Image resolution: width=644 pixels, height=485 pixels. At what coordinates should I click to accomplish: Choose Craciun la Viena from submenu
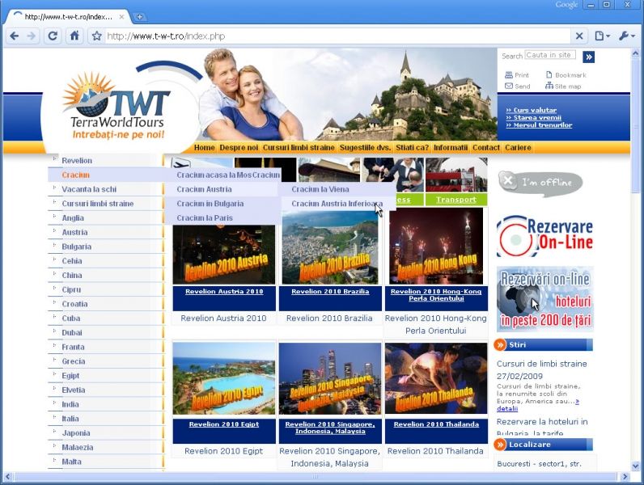(320, 189)
